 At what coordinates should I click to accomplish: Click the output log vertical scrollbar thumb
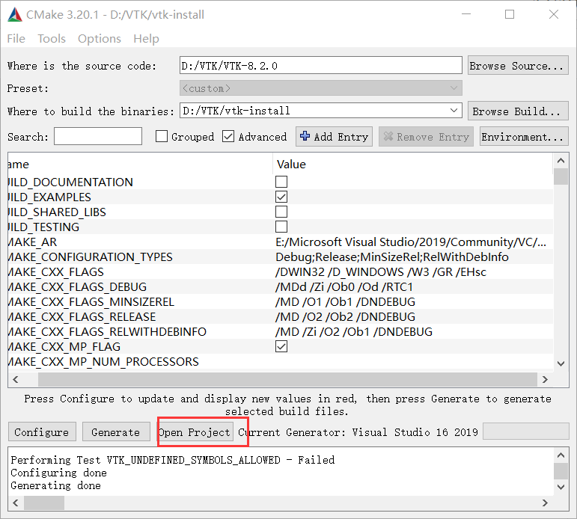561,471
